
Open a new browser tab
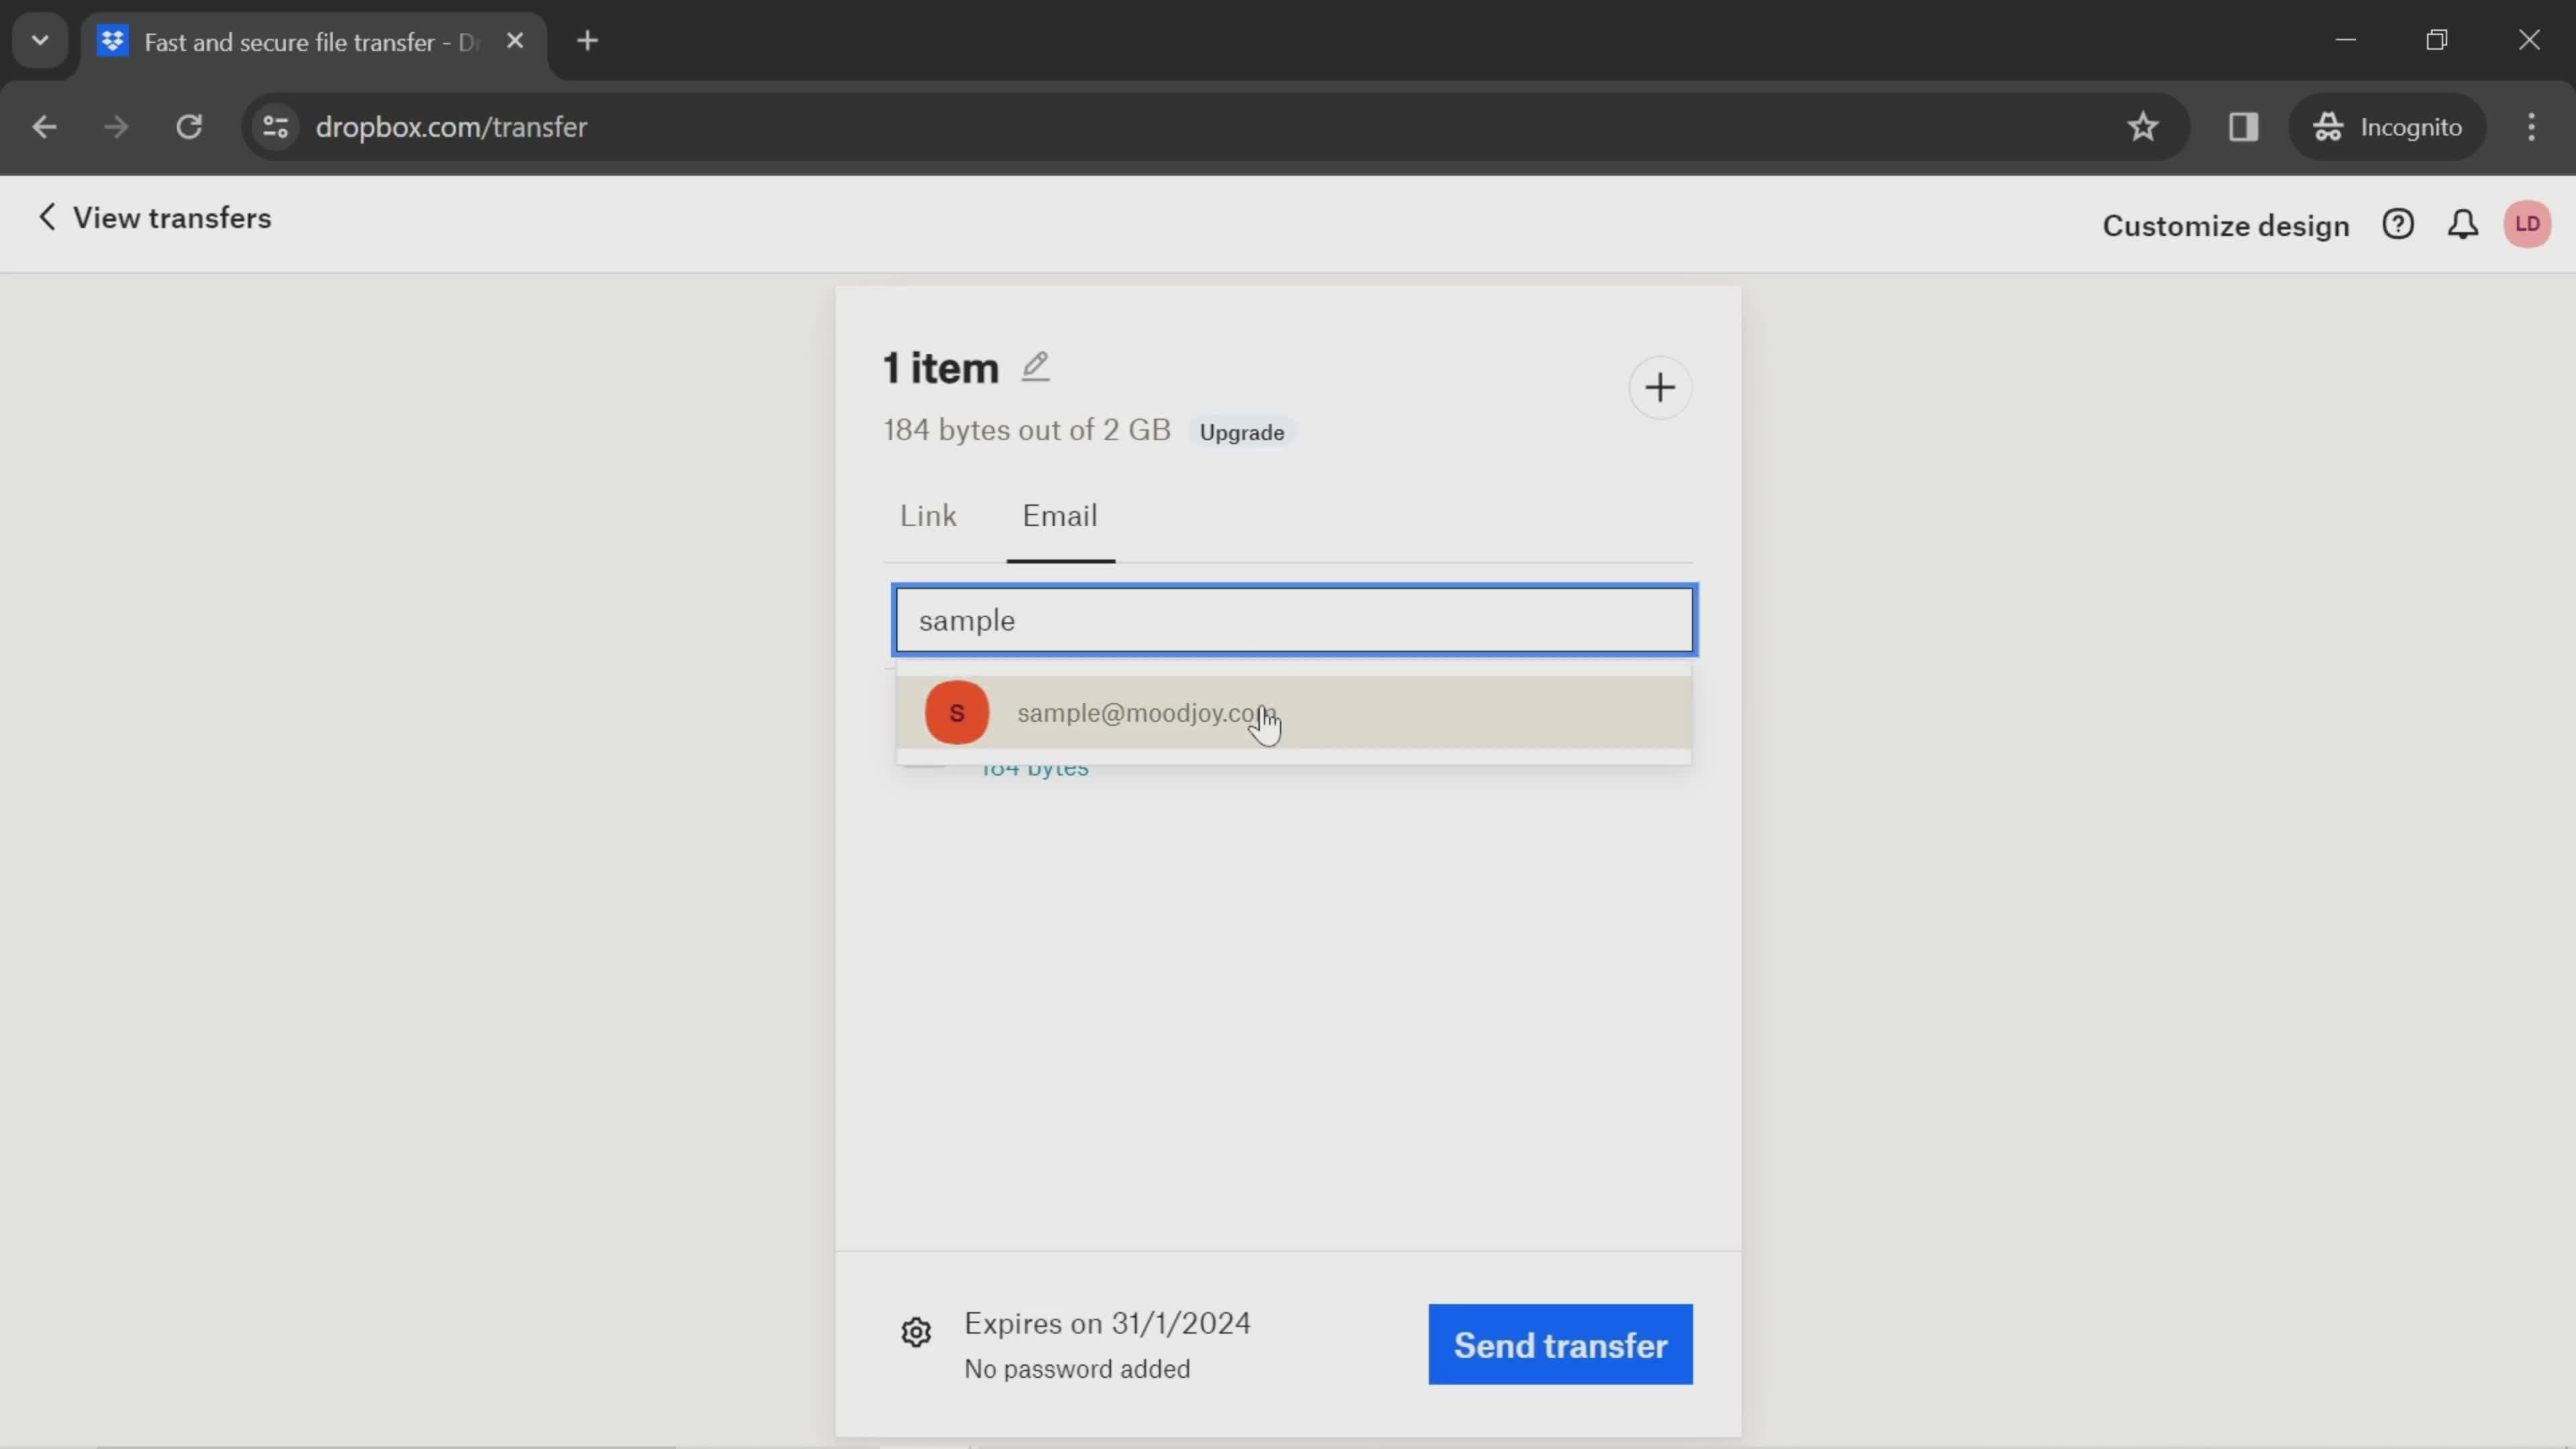[588, 41]
